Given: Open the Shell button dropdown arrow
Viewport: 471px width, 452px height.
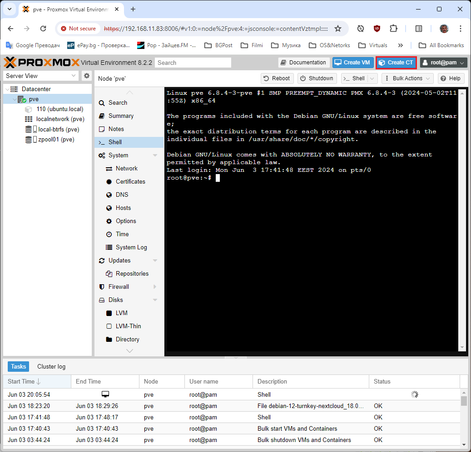Looking at the screenshot, I should (372, 78).
